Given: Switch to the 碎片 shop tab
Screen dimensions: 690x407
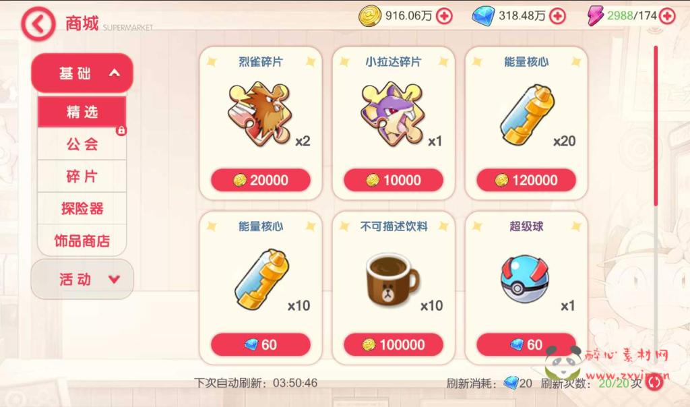Looking at the screenshot, I should click(82, 176).
